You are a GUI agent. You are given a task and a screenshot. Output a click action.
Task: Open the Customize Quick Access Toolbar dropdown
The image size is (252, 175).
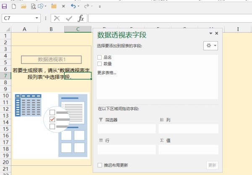[x=100, y=7]
